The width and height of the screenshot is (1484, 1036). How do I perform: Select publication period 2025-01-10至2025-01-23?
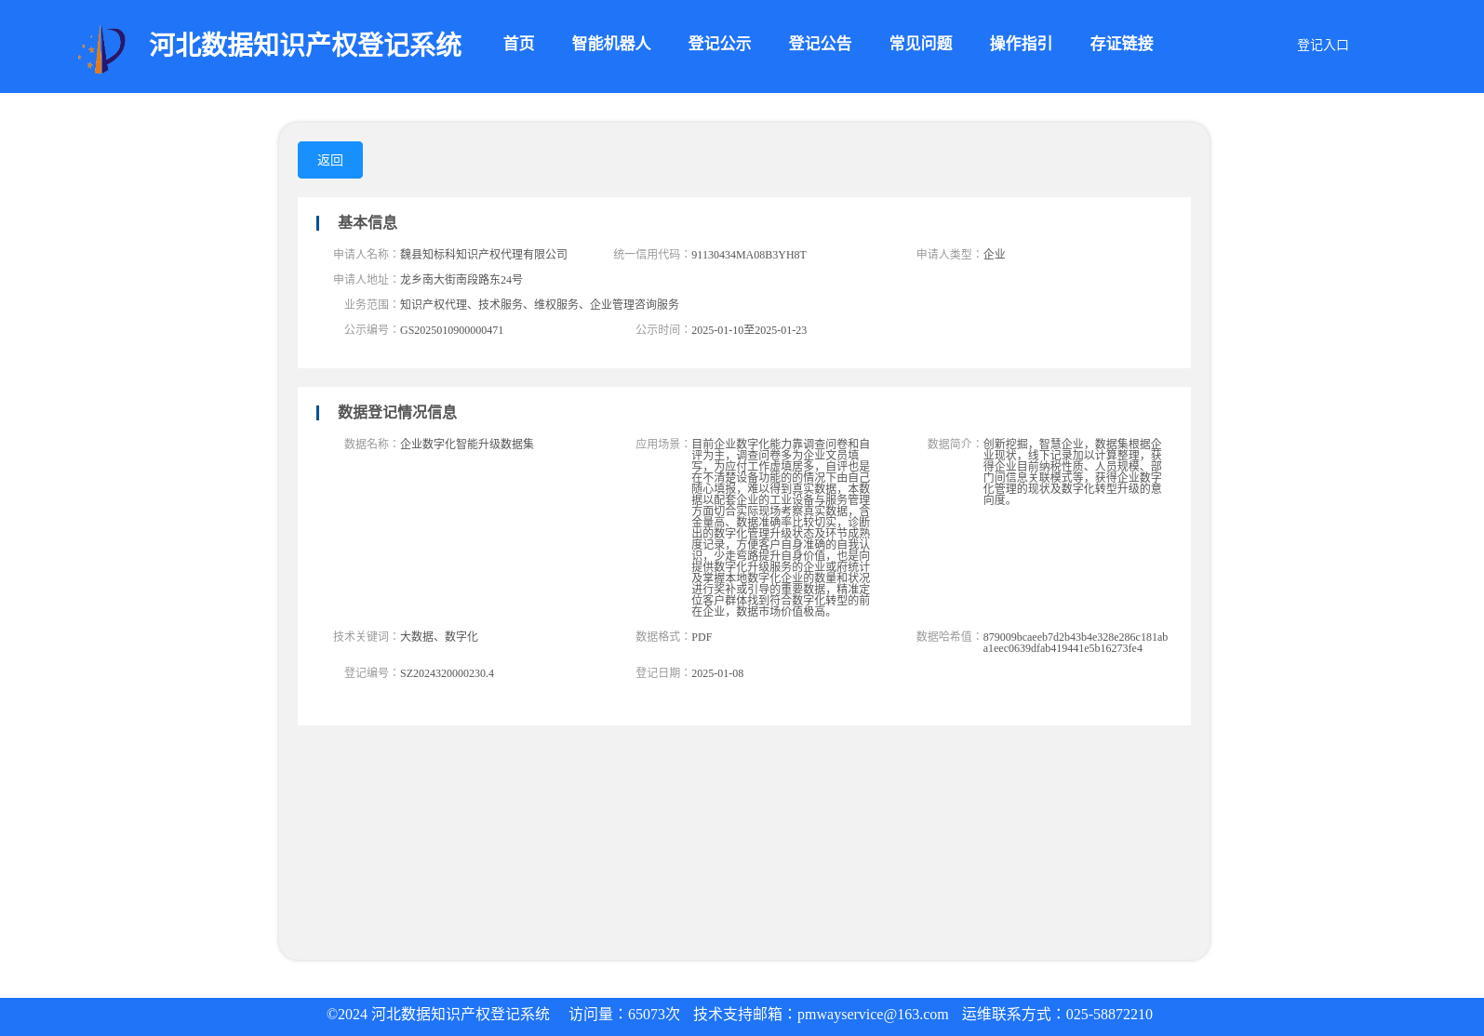(749, 330)
